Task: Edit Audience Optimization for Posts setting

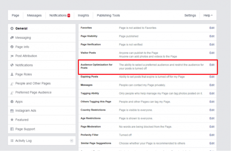Action: (x=212, y=65)
